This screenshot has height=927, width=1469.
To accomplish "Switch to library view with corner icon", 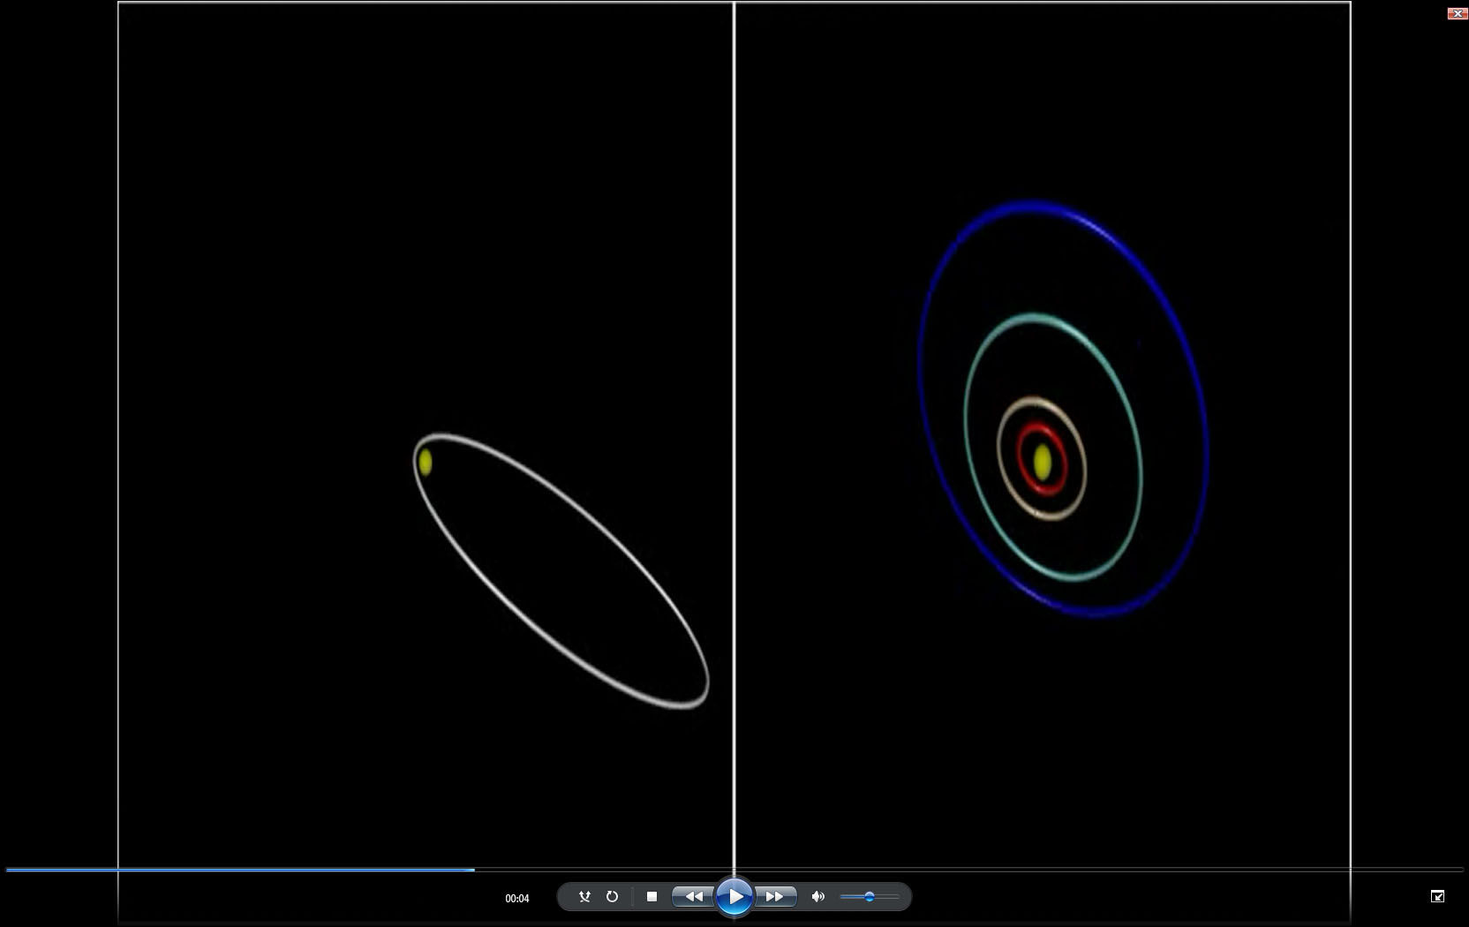I will [1437, 896].
